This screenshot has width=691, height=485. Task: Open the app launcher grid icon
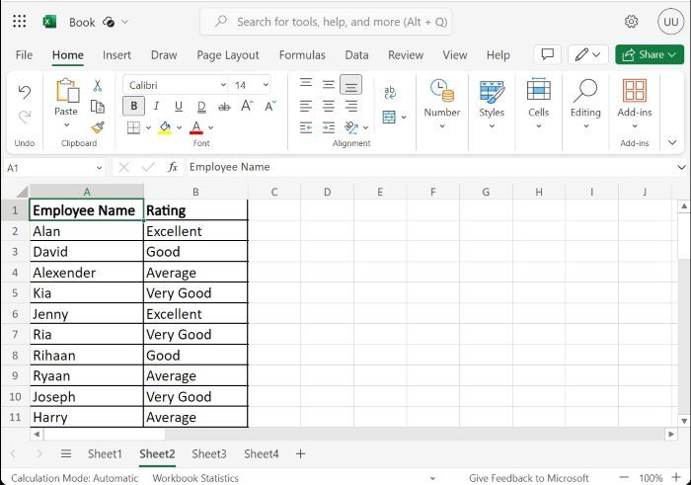pos(20,22)
